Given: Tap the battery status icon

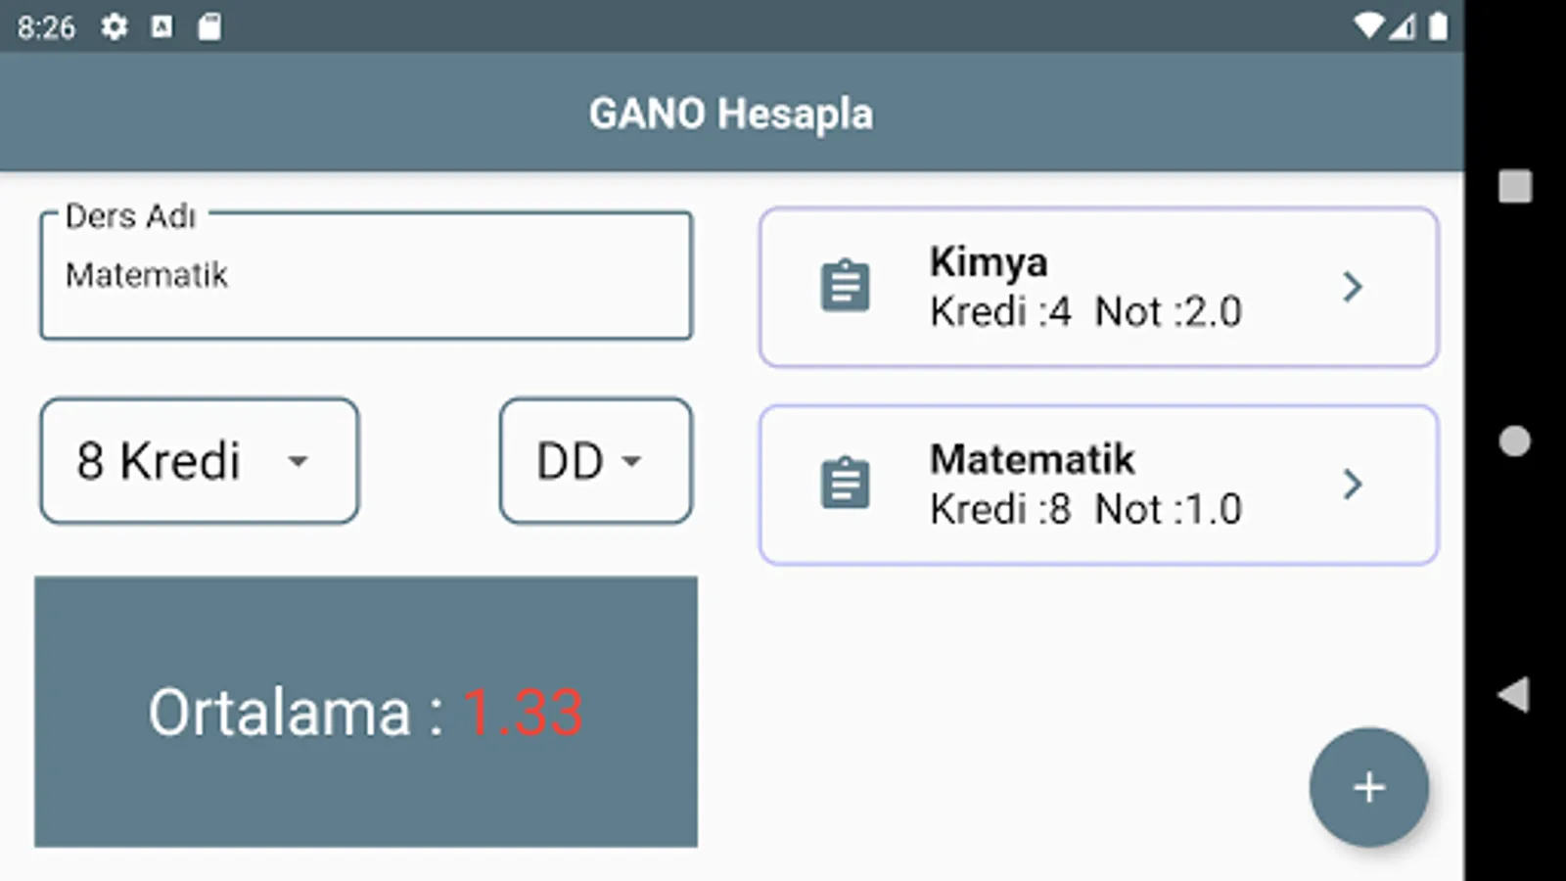Looking at the screenshot, I should click(x=1438, y=26).
